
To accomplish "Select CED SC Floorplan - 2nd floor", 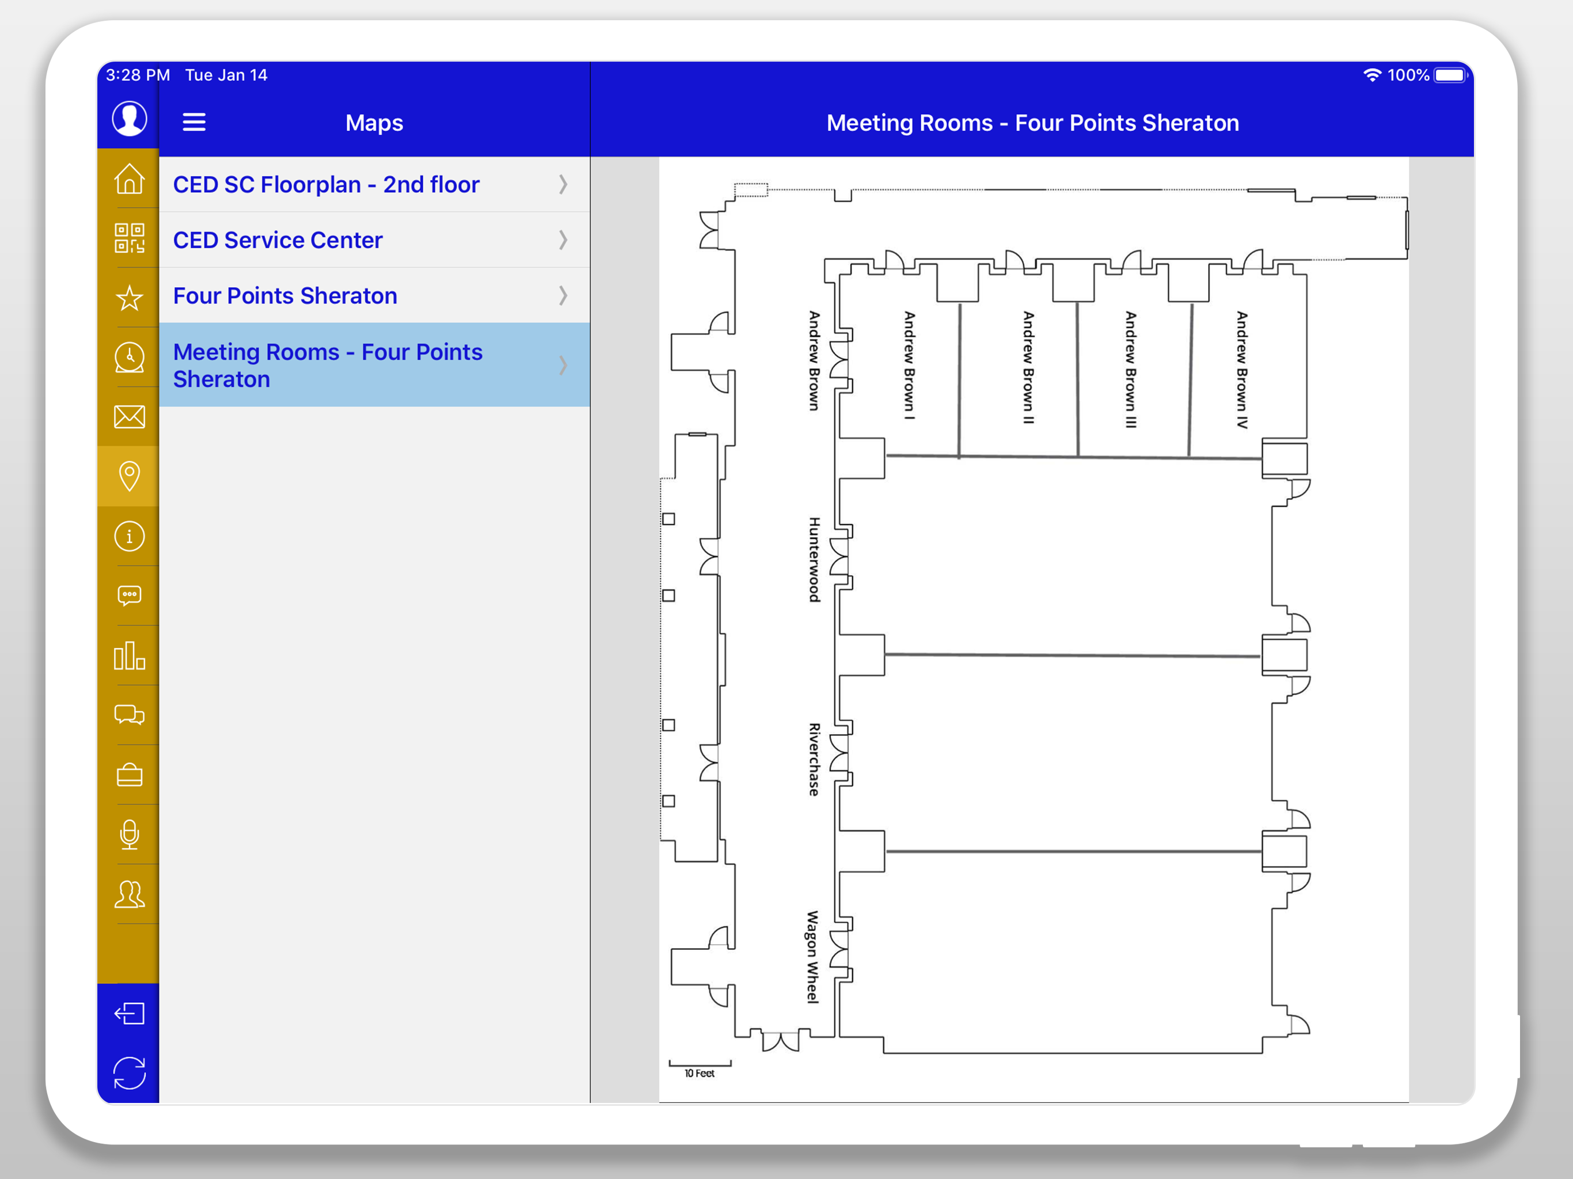I will point(326,185).
